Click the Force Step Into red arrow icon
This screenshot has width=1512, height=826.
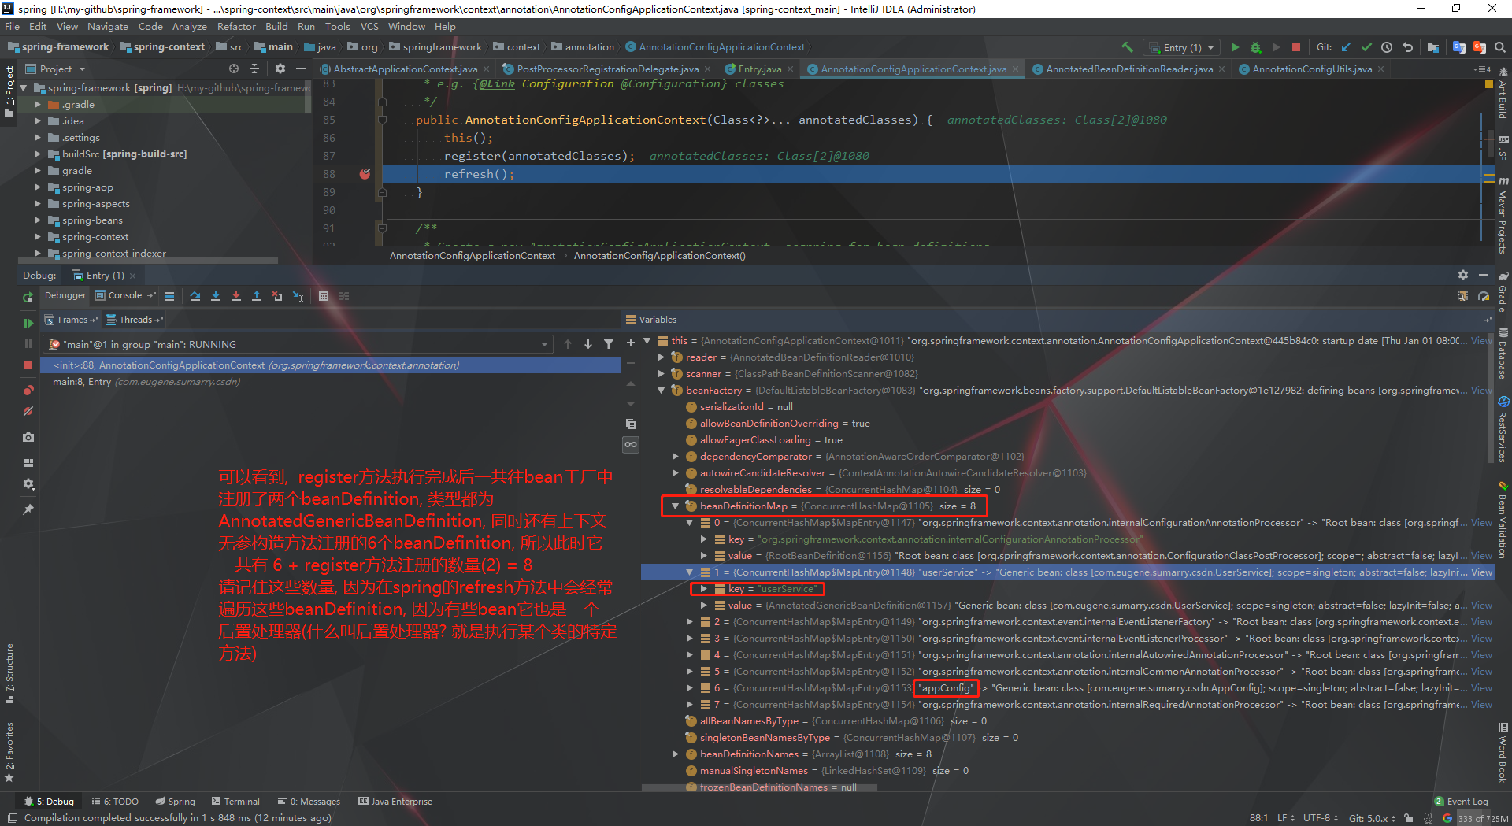click(236, 296)
